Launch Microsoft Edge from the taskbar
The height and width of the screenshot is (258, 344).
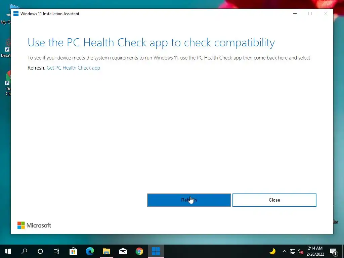coord(90,251)
